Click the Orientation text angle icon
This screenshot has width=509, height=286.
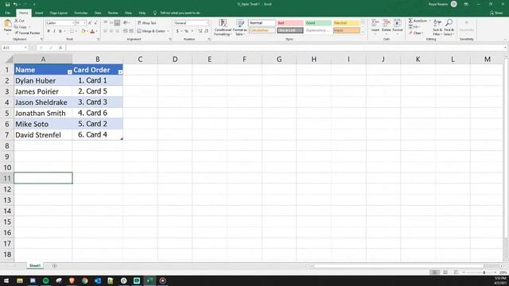[126, 23]
